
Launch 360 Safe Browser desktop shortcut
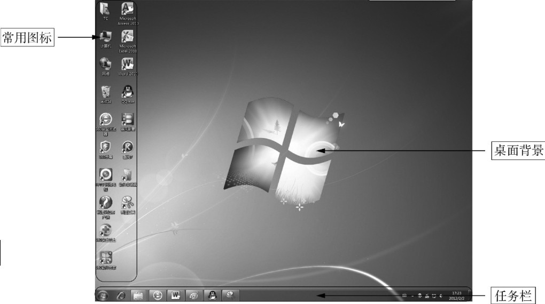coord(106,124)
